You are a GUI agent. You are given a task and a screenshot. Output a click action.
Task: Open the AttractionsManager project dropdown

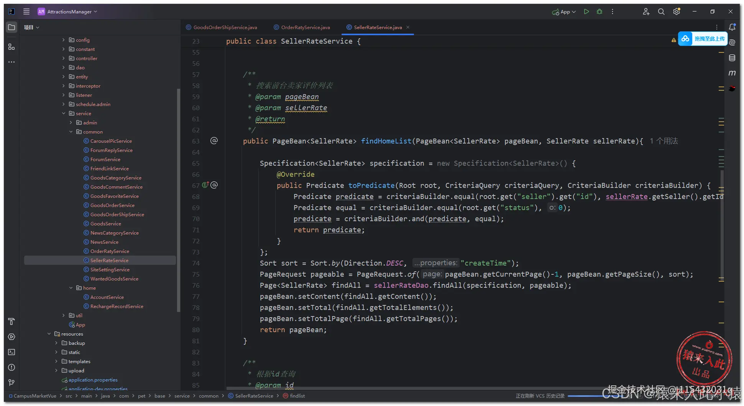point(67,11)
